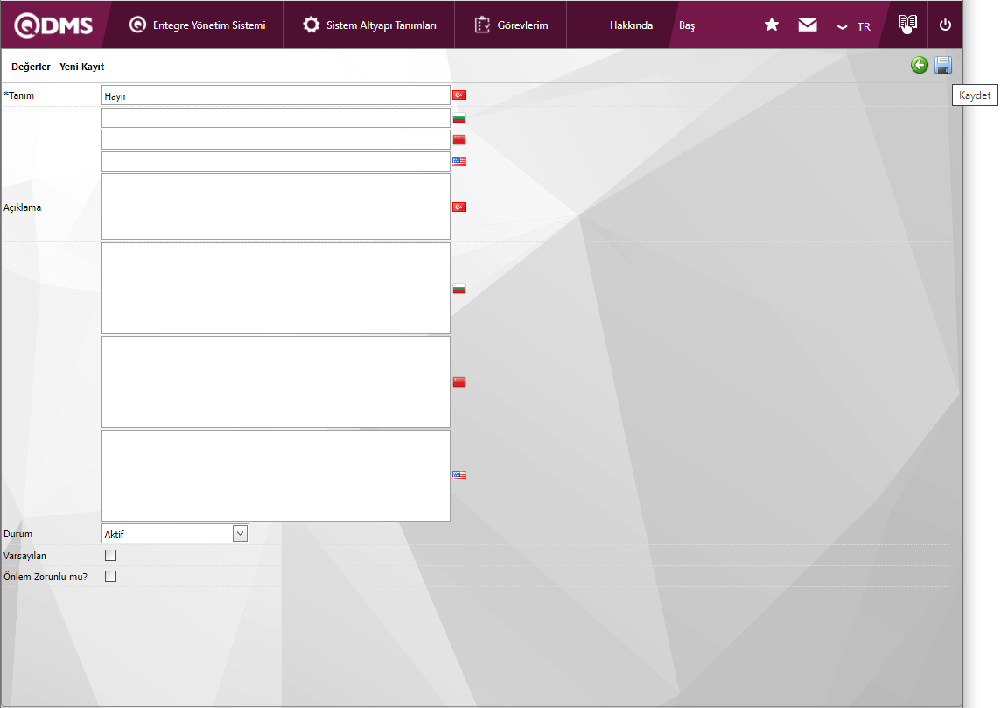Toggle the Önlem Zorunlu mu? checkbox
Viewport: 1001px width, 708px height.
click(x=110, y=577)
